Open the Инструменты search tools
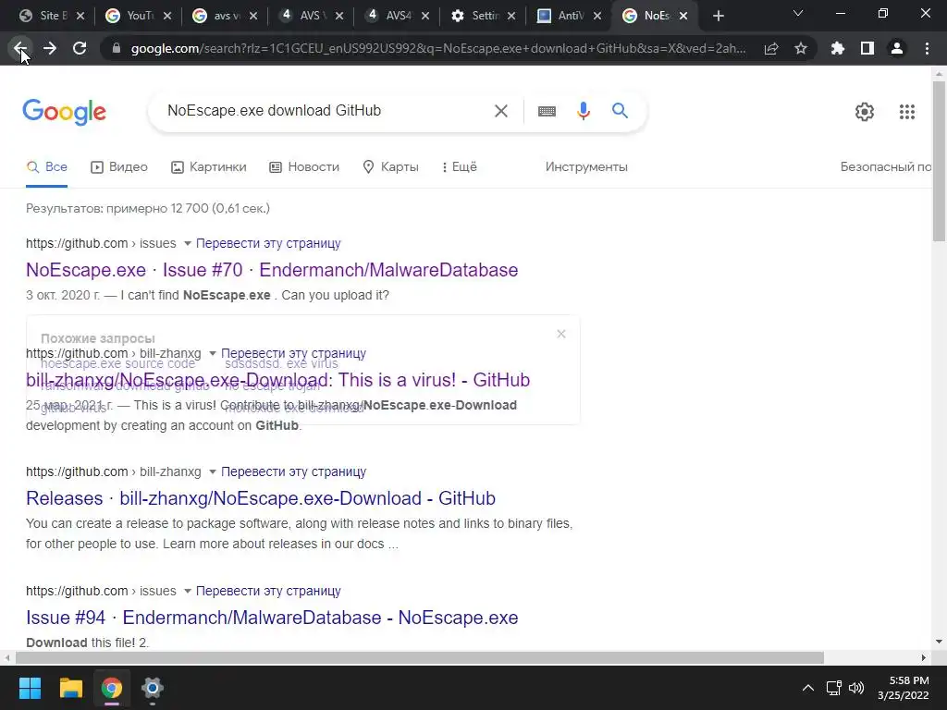Image resolution: width=947 pixels, height=710 pixels. pos(586,166)
